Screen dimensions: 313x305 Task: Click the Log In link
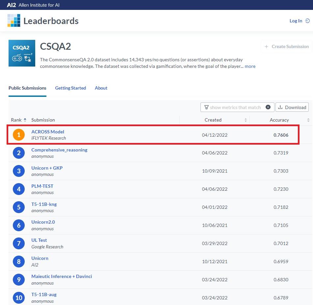300,21
